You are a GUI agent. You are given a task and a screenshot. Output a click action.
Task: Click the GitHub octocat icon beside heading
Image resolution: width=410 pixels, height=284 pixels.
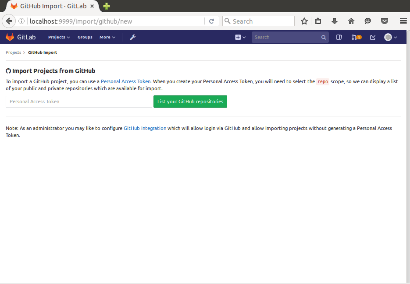[8, 71]
